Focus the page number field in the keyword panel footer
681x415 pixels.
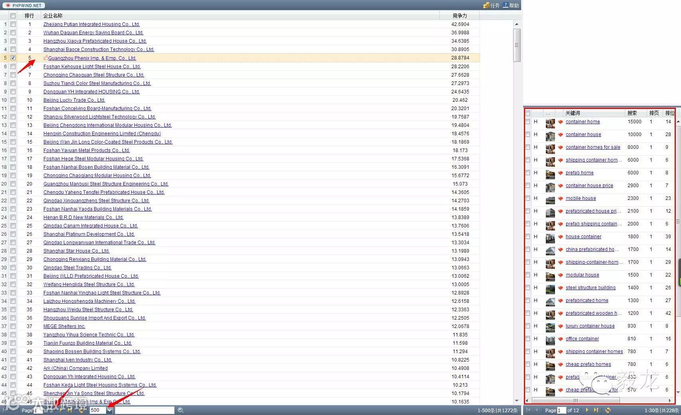pyautogui.click(x=561, y=410)
